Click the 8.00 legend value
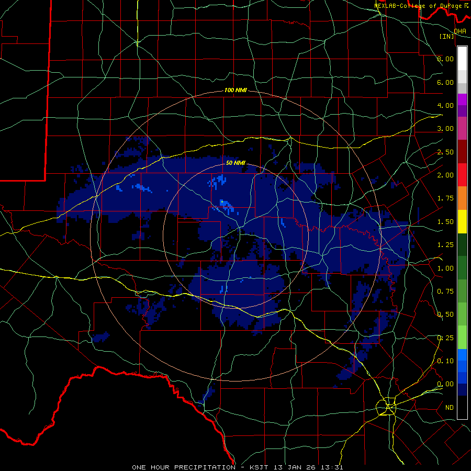 tap(445, 59)
